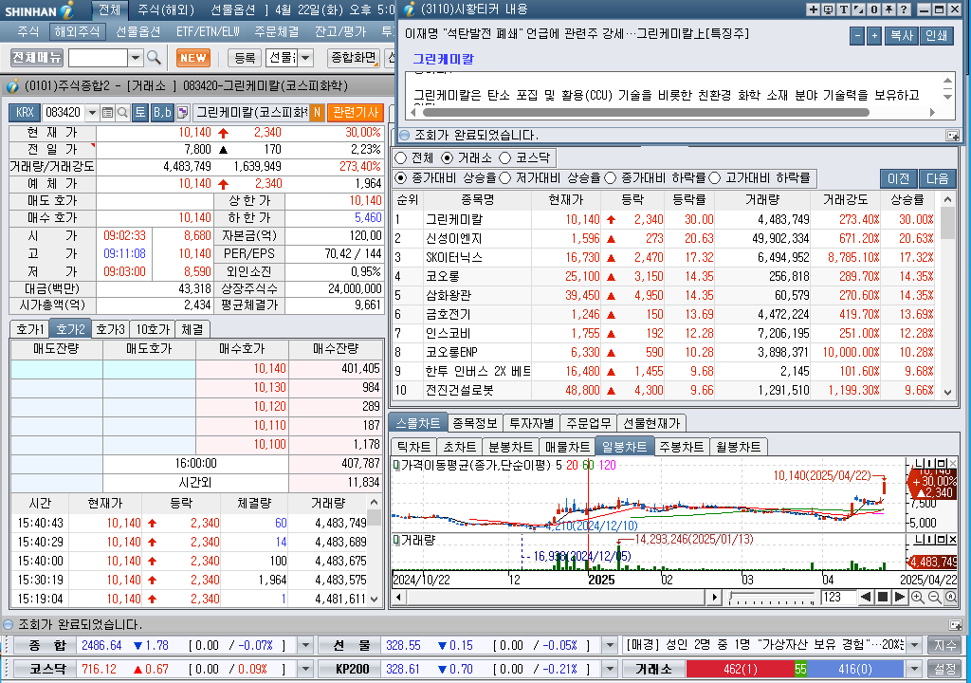Select 고가대비 하락률 radio option
This screenshot has height=683, width=971.
click(x=715, y=178)
